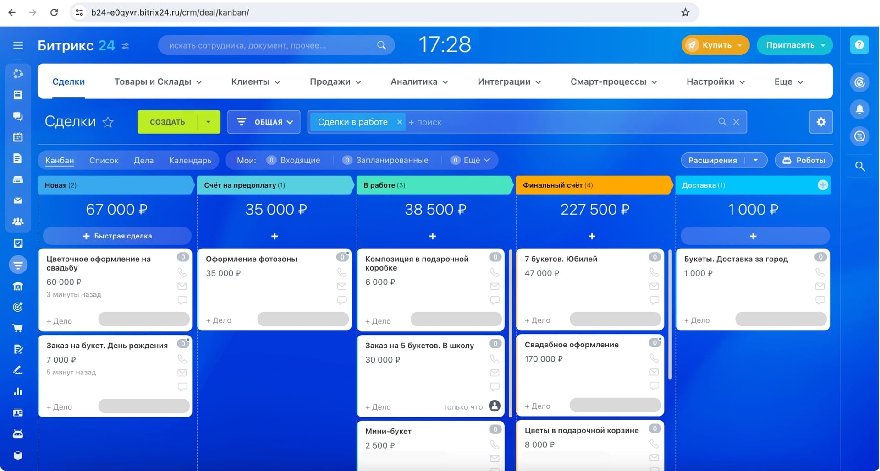Open the people group icon in left sidebar
This screenshot has width=880, height=471.
(18, 222)
